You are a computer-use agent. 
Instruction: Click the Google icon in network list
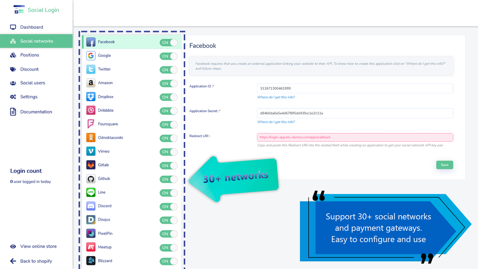click(x=90, y=55)
